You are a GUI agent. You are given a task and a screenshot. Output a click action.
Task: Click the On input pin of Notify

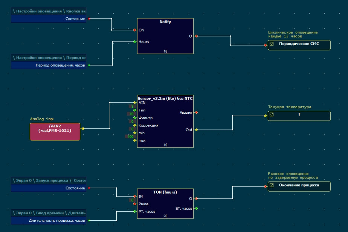coord(135,30)
